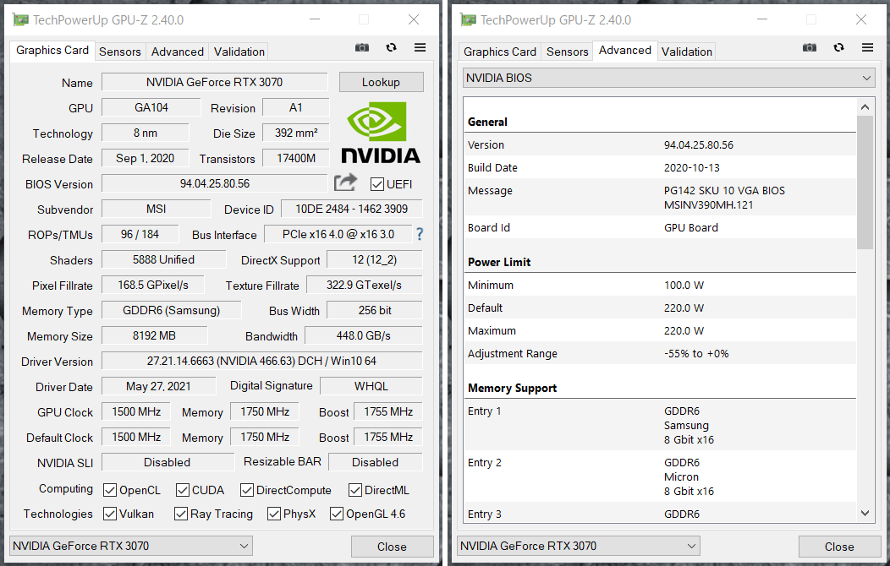Viewport: 890px width, 566px height.
Task: Open hamburger menu in left GPU-Z window
Action: click(420, 47)
